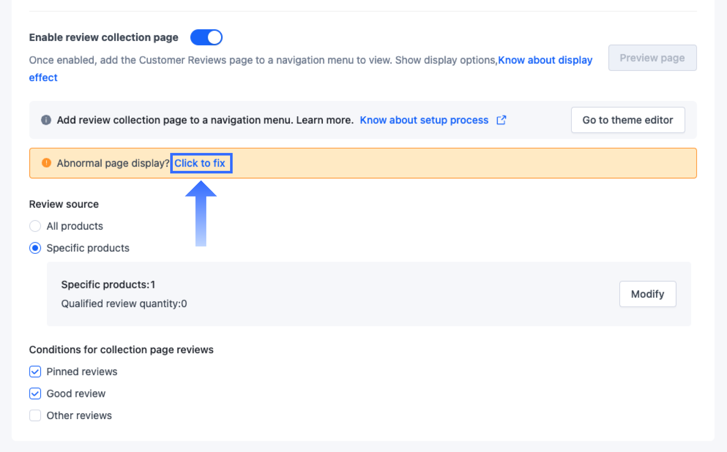Uncheck the Good review checkbox
Screen dimensions: 727x452
(x=35, y=393)
